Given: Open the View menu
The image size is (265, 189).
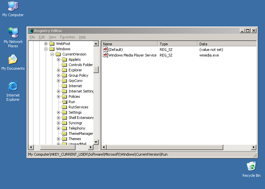Looking at the screenshot, I should (x=52, y=37).
